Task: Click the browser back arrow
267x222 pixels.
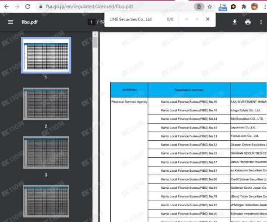Action: pos(6,7)
